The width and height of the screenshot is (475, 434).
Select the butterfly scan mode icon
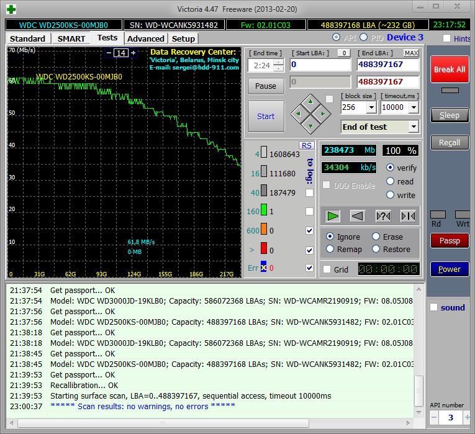(407, 216)
